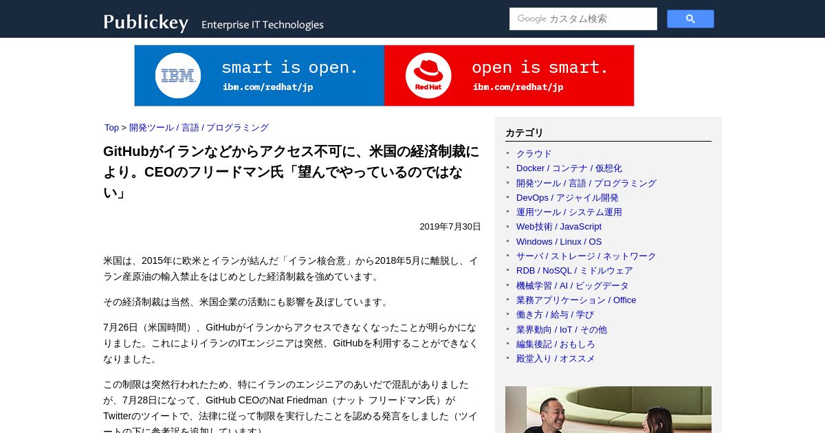Screen dimensions: 825x433
Task: Open Web技術 / JavaScript category
Action: (x=559, y=227)
